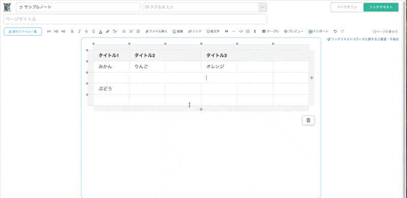Undo the last edit
Viewport: 407px width, 198px height.
click(335, 32)
